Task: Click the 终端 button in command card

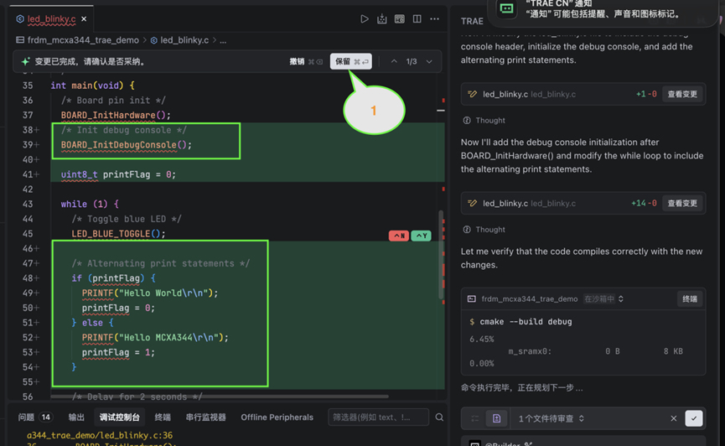Action: point(690,299)
